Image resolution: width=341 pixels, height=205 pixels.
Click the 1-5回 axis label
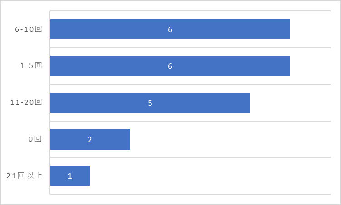click(x=31, y=65)
